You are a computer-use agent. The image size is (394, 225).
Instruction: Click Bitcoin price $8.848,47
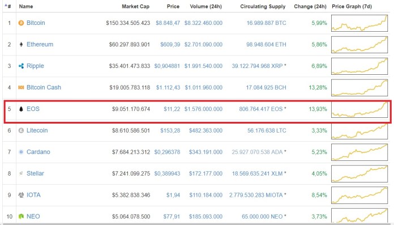point(168,23)
